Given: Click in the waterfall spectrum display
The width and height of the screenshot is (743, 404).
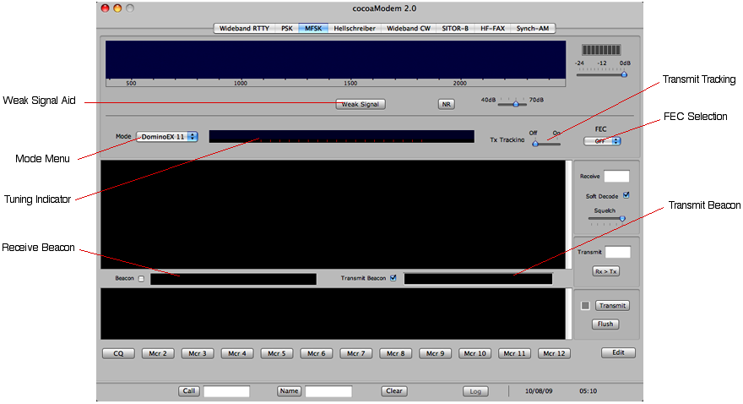Looking at the screenshot, I should [x=335, y=60].
